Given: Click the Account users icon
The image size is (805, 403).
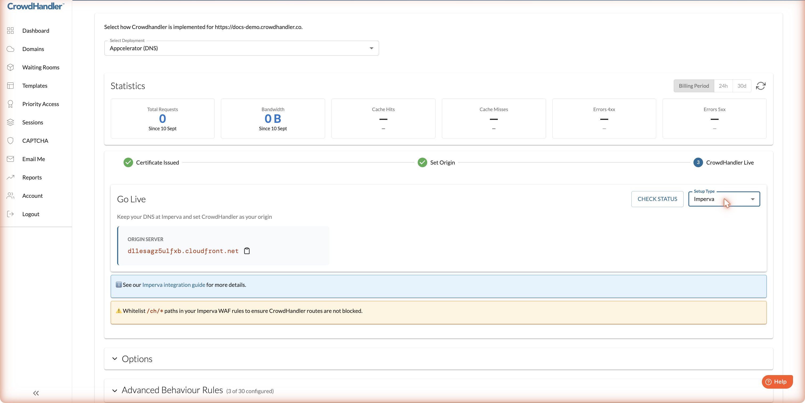Looking at the screenshot, I should click(10, 196).
